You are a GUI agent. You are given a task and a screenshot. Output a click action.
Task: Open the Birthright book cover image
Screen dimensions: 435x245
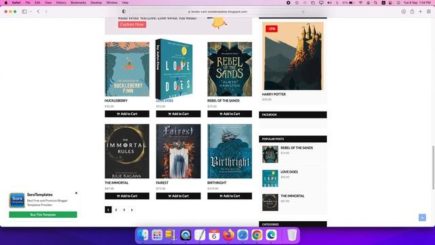click(230, 151)
